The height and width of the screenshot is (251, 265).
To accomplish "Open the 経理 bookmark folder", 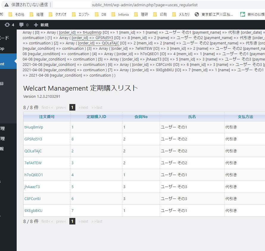I will tap(37, 15).
